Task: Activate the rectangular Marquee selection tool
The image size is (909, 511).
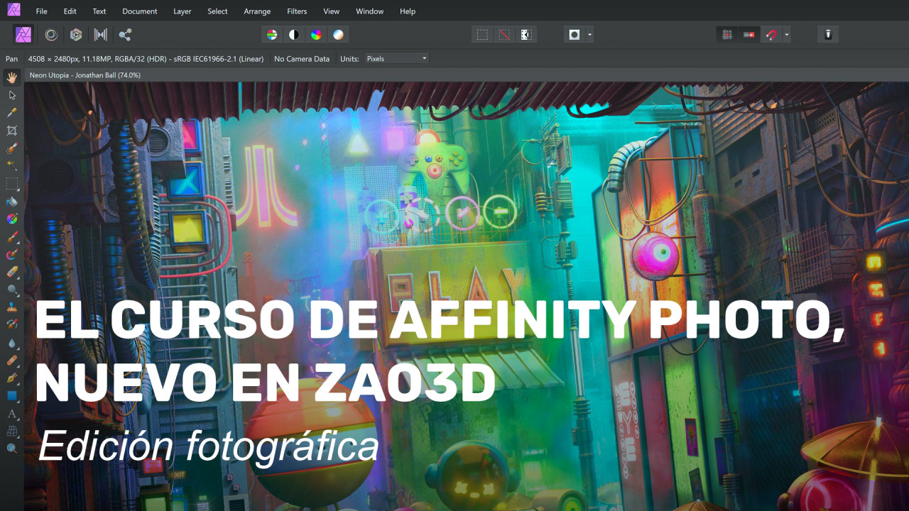Action: tap(11, 183)
